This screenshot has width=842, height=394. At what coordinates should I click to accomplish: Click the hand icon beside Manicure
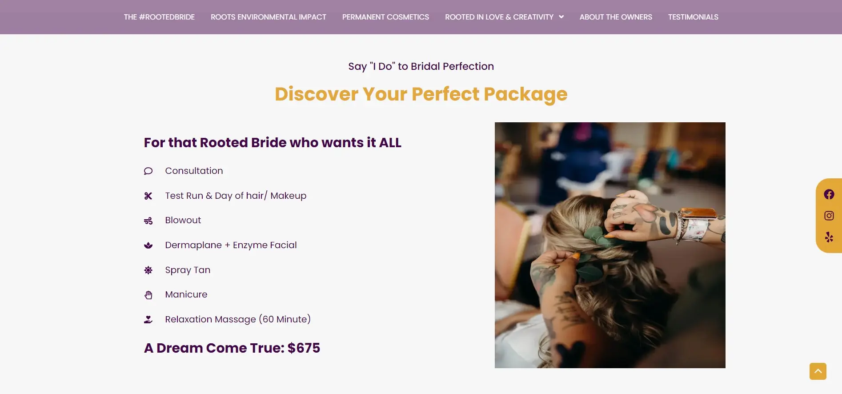tap(148, 295)
